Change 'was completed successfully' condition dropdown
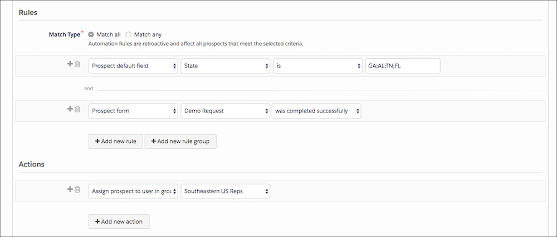This screenshot has width=557, height=237. point(316,111)
